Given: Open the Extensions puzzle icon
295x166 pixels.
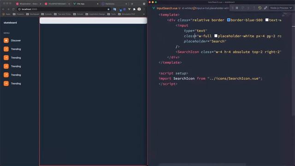Looking at the screenshot, I should [134, 9].
